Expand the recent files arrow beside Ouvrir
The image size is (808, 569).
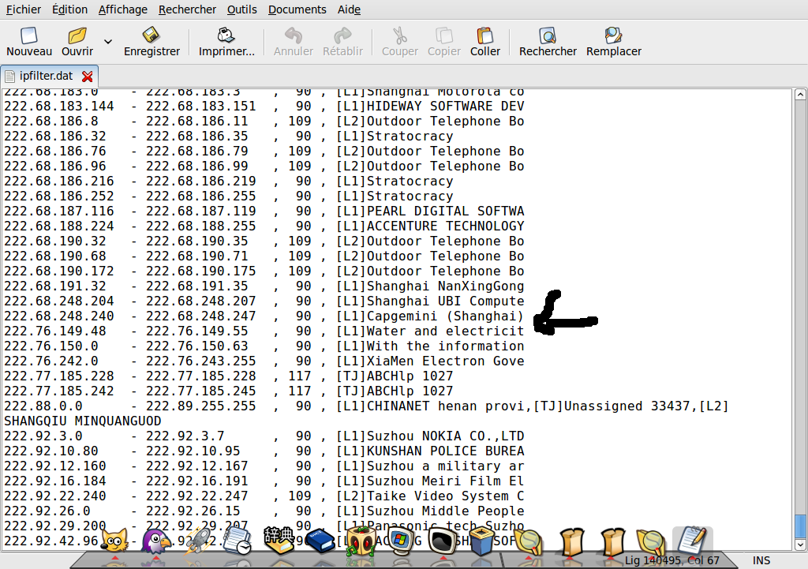107,41
